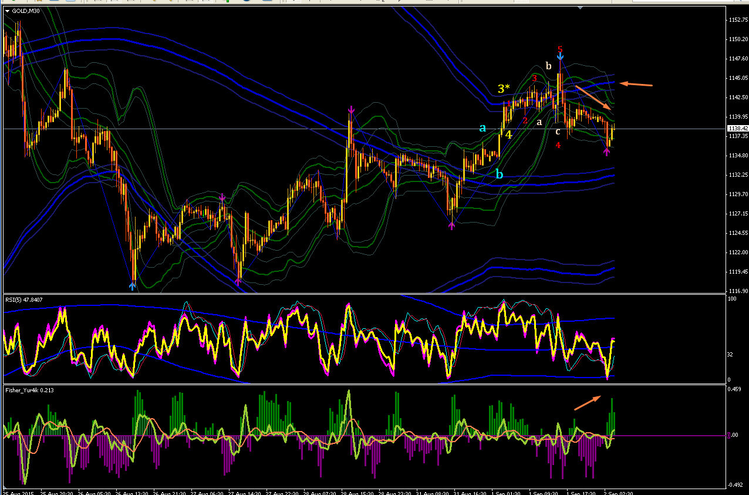Image resolution: width=749 pixels, height=495 pixels.
Task: Select the red 5 wave label at the peak
Action: (x=560, y=49)
